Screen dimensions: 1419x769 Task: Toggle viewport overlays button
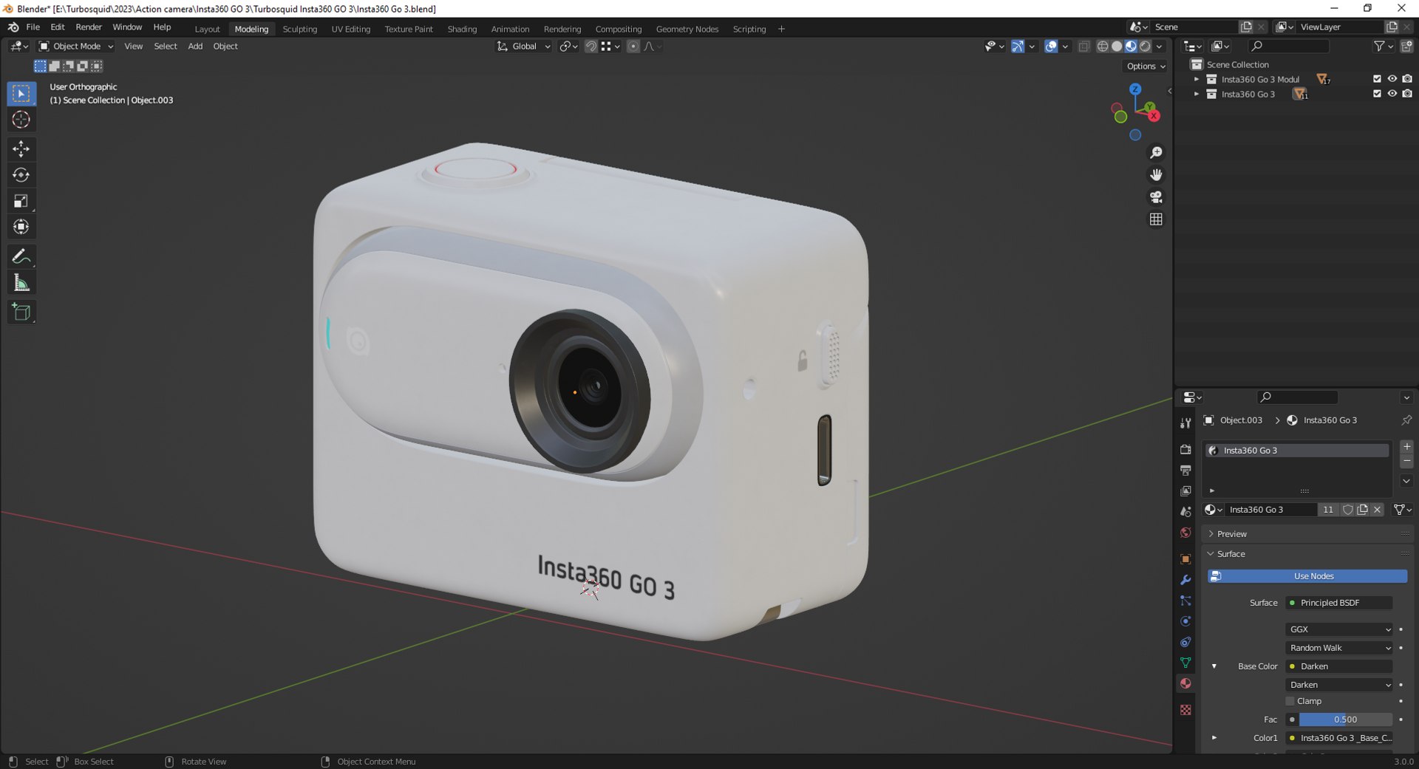coord(1051,47)
